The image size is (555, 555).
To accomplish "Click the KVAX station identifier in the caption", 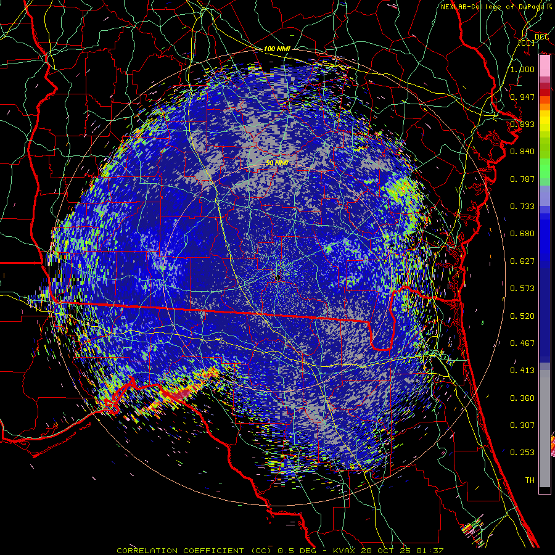I will tap(343, 551).
